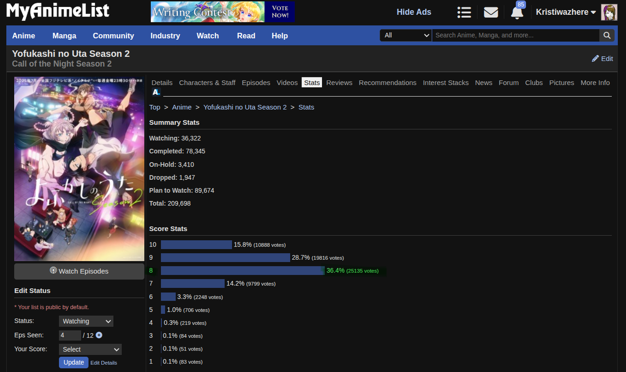Switch to the Clubs tab
This screenshot has height=372, width=626.
click(x=534, y=82)
